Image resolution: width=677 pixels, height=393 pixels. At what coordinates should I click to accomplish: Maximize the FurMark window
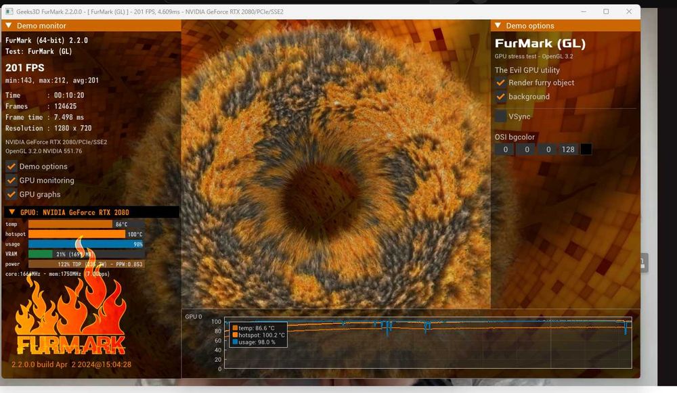[x=606, y=11]
